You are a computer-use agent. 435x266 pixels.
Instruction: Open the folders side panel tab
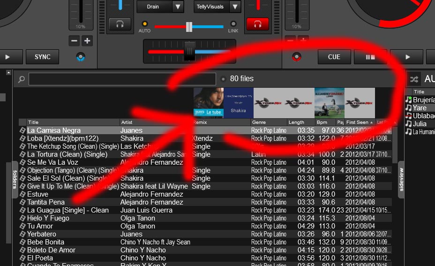coord(15,180)
